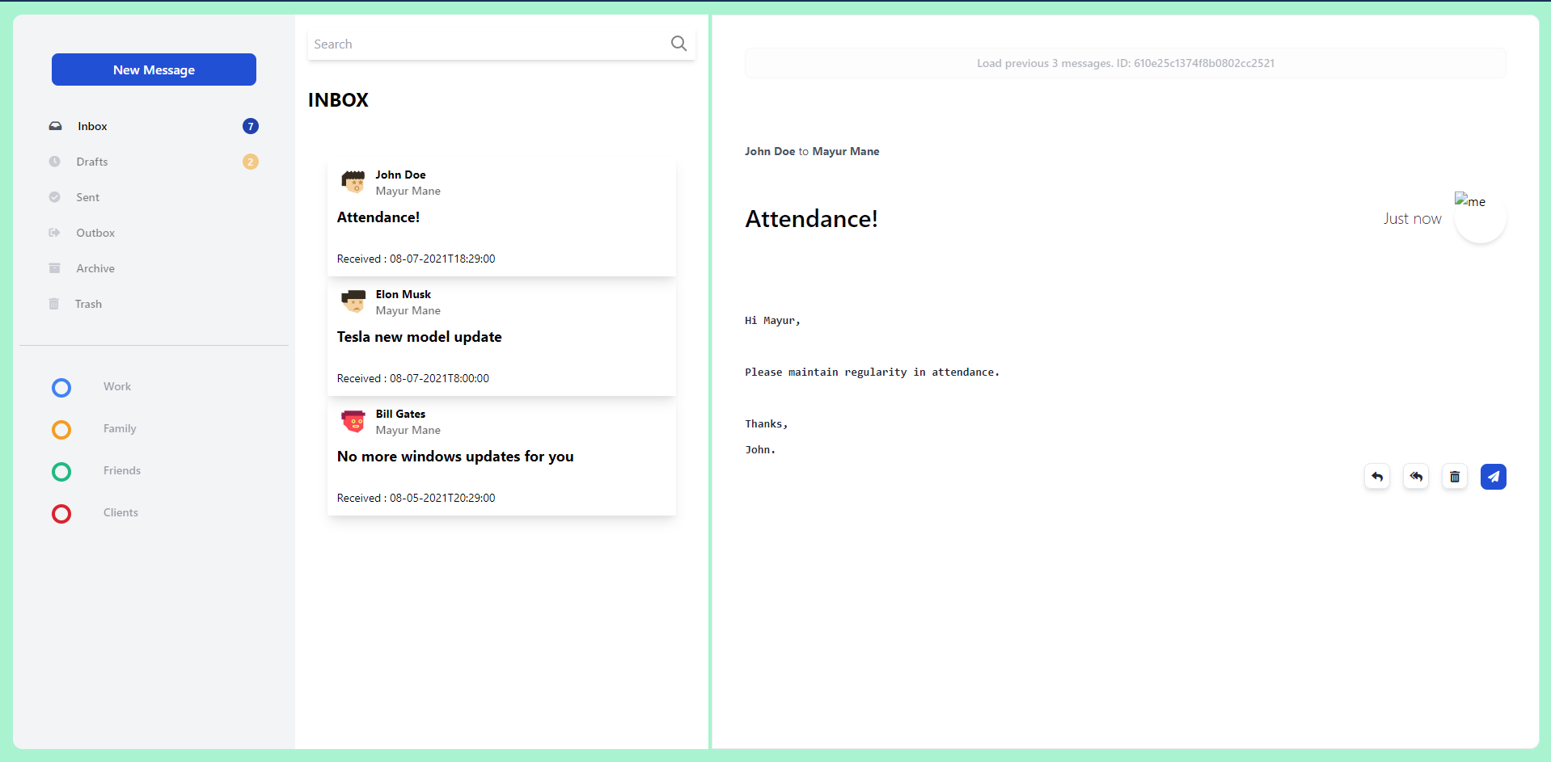This screenshot has height=762, width=1551.
Task: Select the Friends label in the sidebar
Action: pos(121,470)
